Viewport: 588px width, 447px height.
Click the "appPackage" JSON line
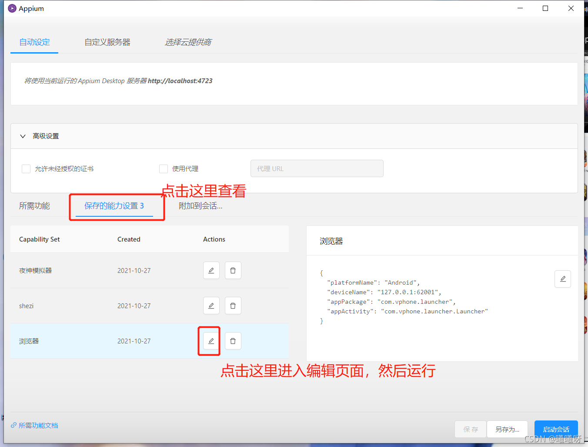391,302
